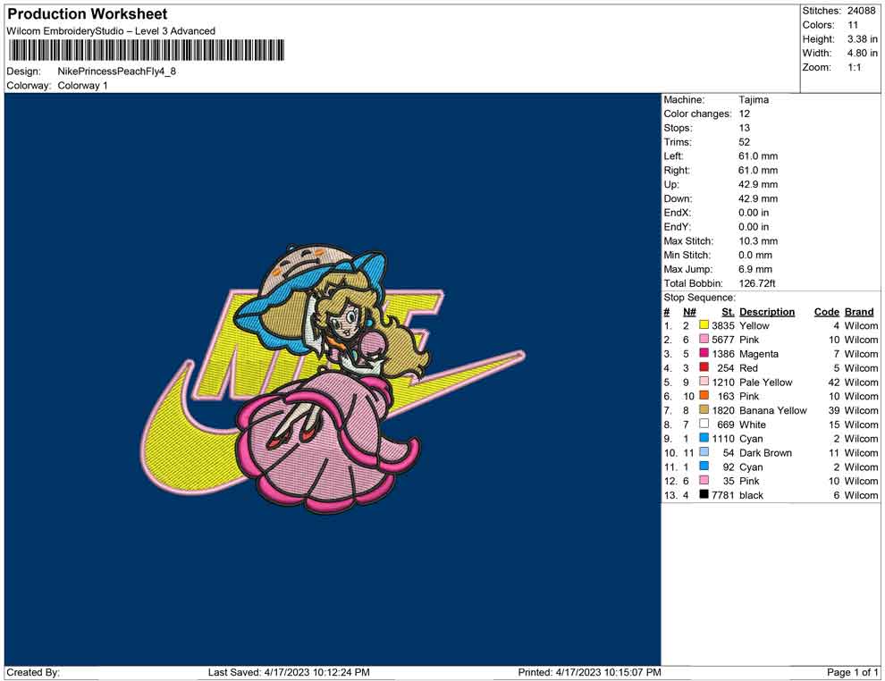Click the Total Bobbin value 126.72ft
Viewport: 885px width, 681px height.
point(757,283)
